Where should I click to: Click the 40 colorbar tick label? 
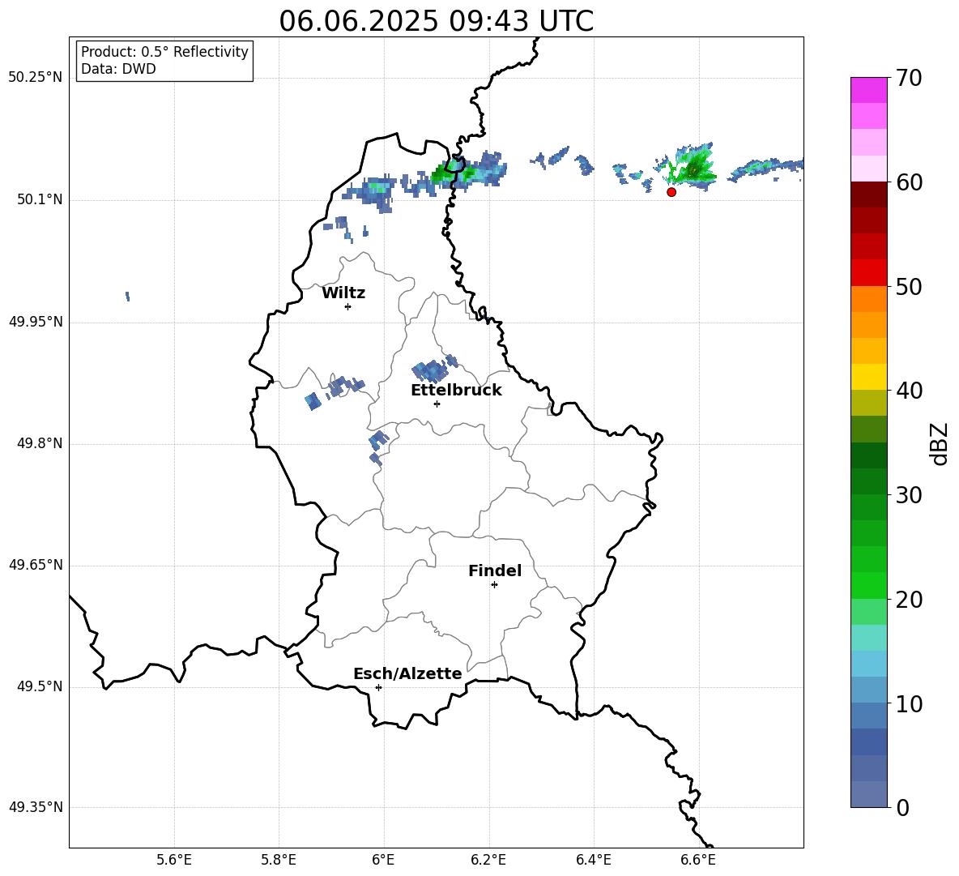909,391
